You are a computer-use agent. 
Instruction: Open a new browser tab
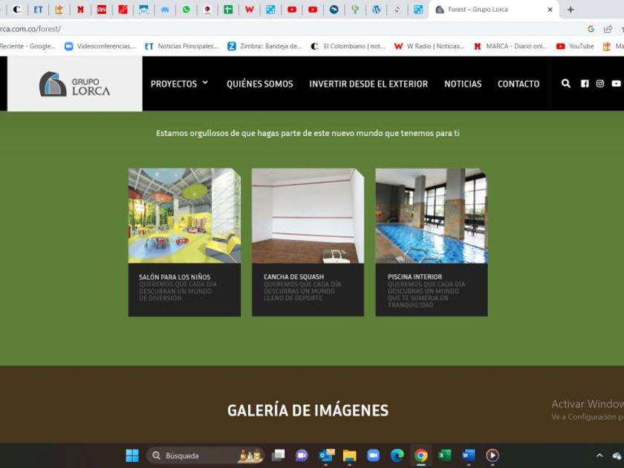571,10
